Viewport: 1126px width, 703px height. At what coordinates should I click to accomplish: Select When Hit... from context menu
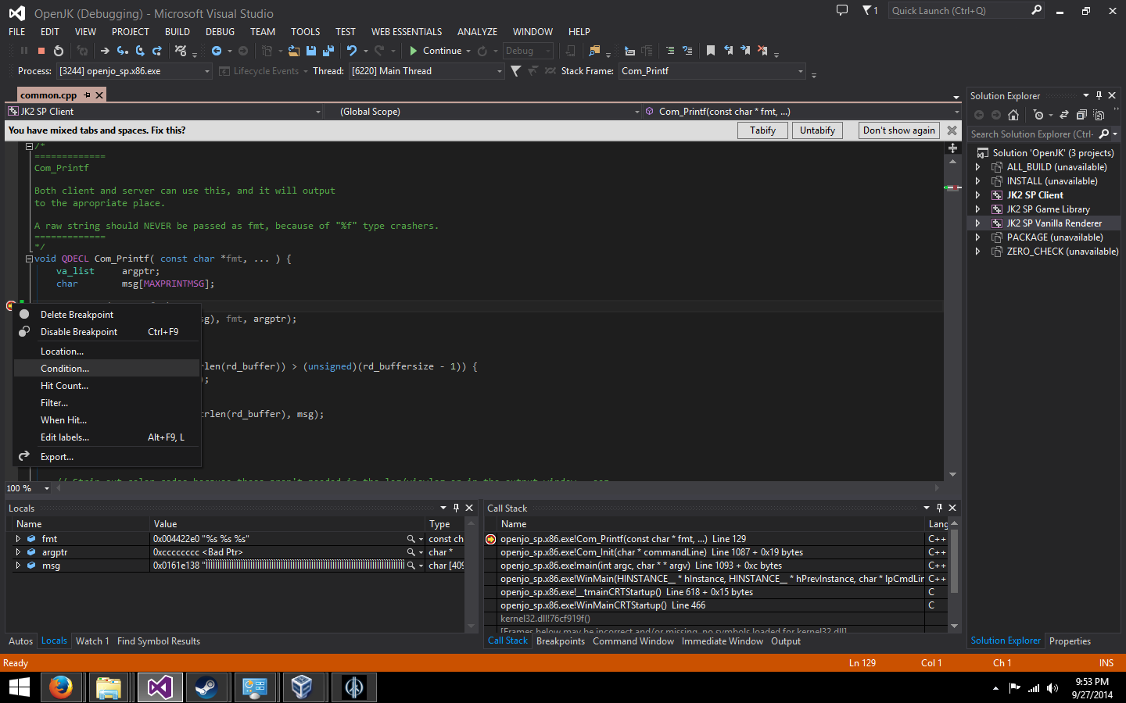coord(107,420)
